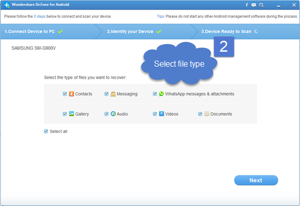Open the '3 steps' link
This screenshot has height=206, width=300.
pyautogui.click(x=39, y=17)
